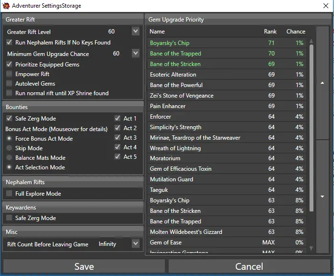Click the Chance column header

click(x=296, y=32)
